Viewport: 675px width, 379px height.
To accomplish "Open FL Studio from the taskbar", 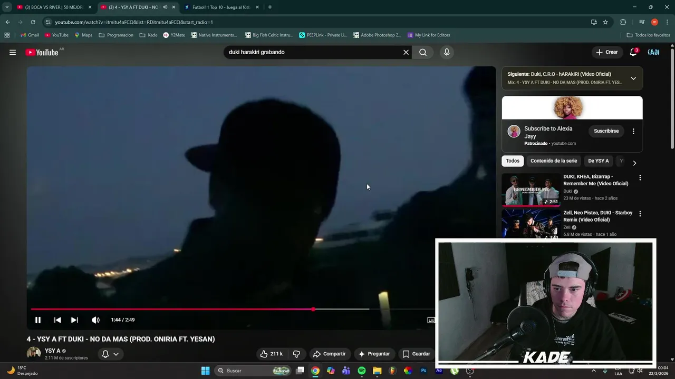I will [392, 371].
